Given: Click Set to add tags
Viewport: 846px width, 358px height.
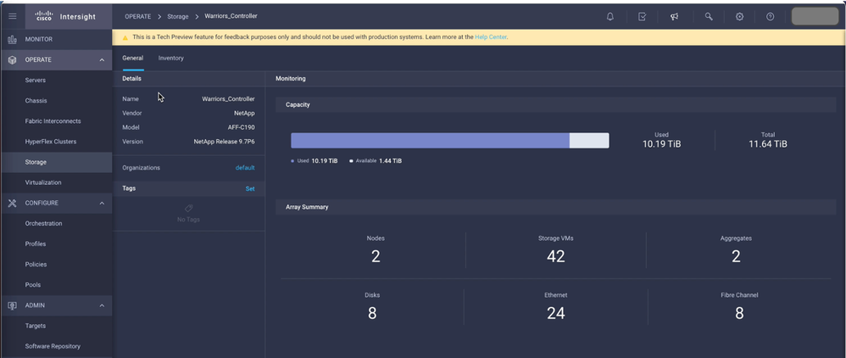Looking at the screenshot, I should pyautogui.click(x=250, y=189).
